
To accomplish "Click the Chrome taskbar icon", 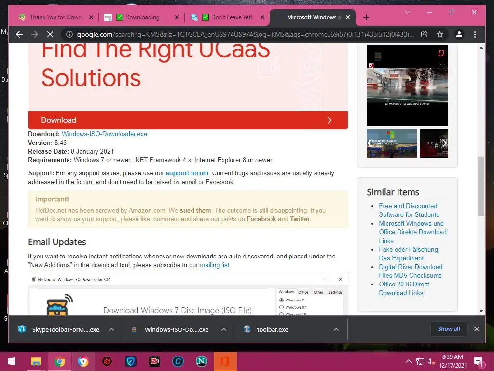I will [59, 361].
